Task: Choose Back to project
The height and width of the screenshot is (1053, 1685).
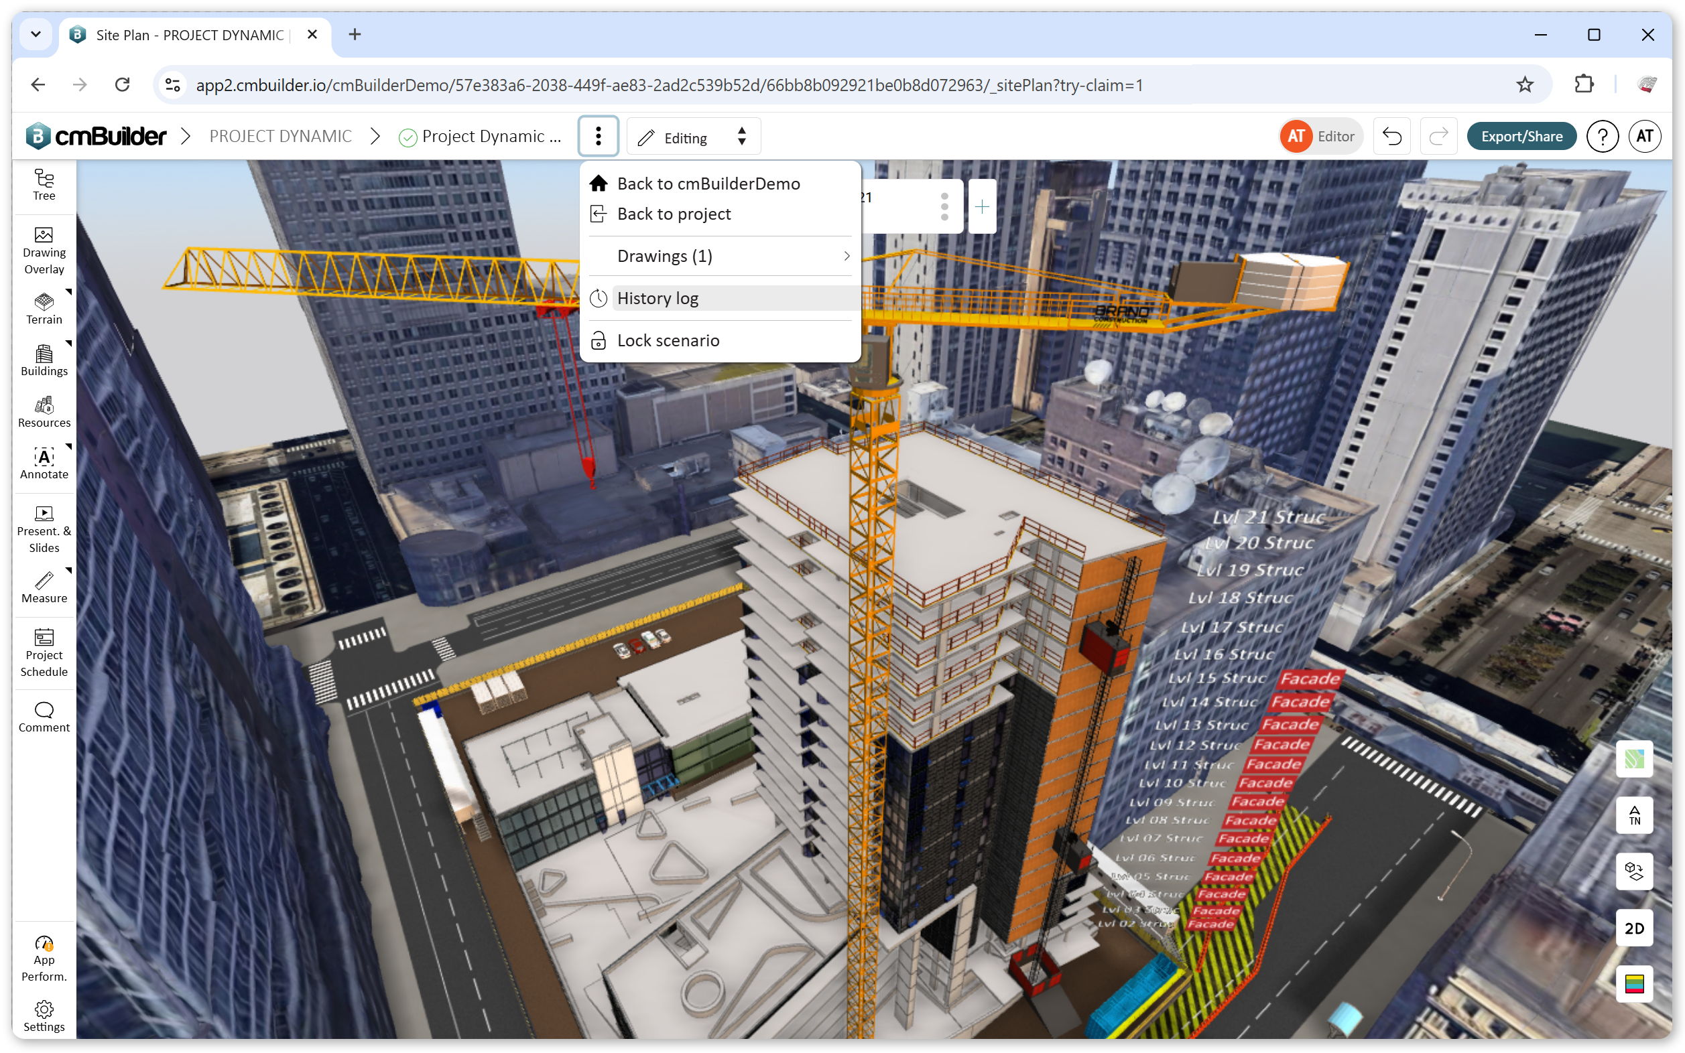Action: click(x=720, y=214)
